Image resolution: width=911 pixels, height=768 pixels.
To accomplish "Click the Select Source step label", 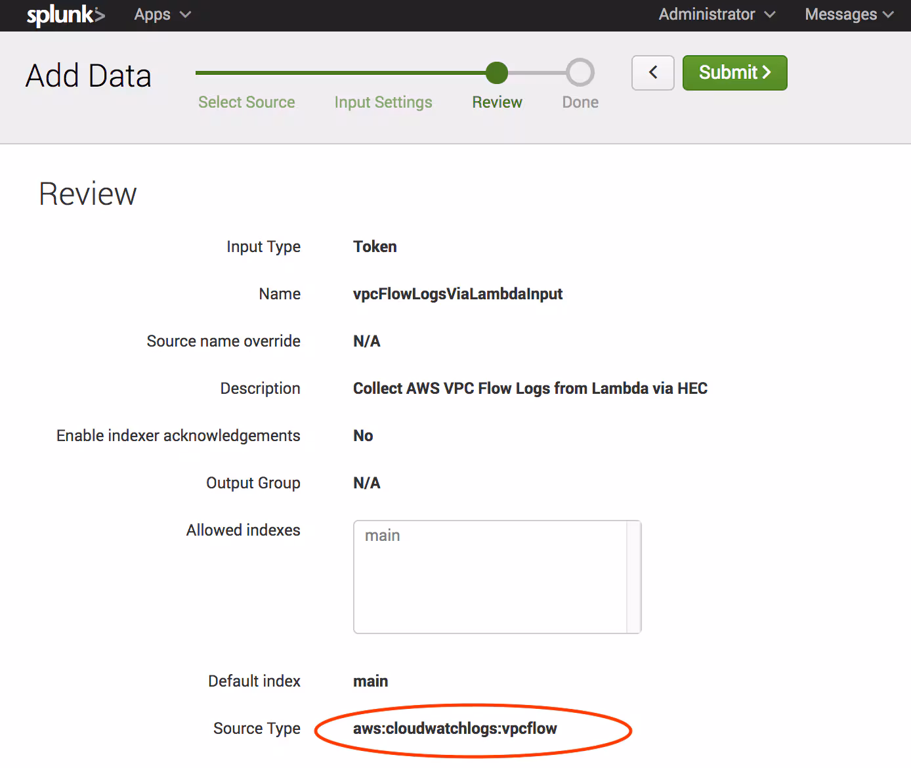I will pos(246,102).
